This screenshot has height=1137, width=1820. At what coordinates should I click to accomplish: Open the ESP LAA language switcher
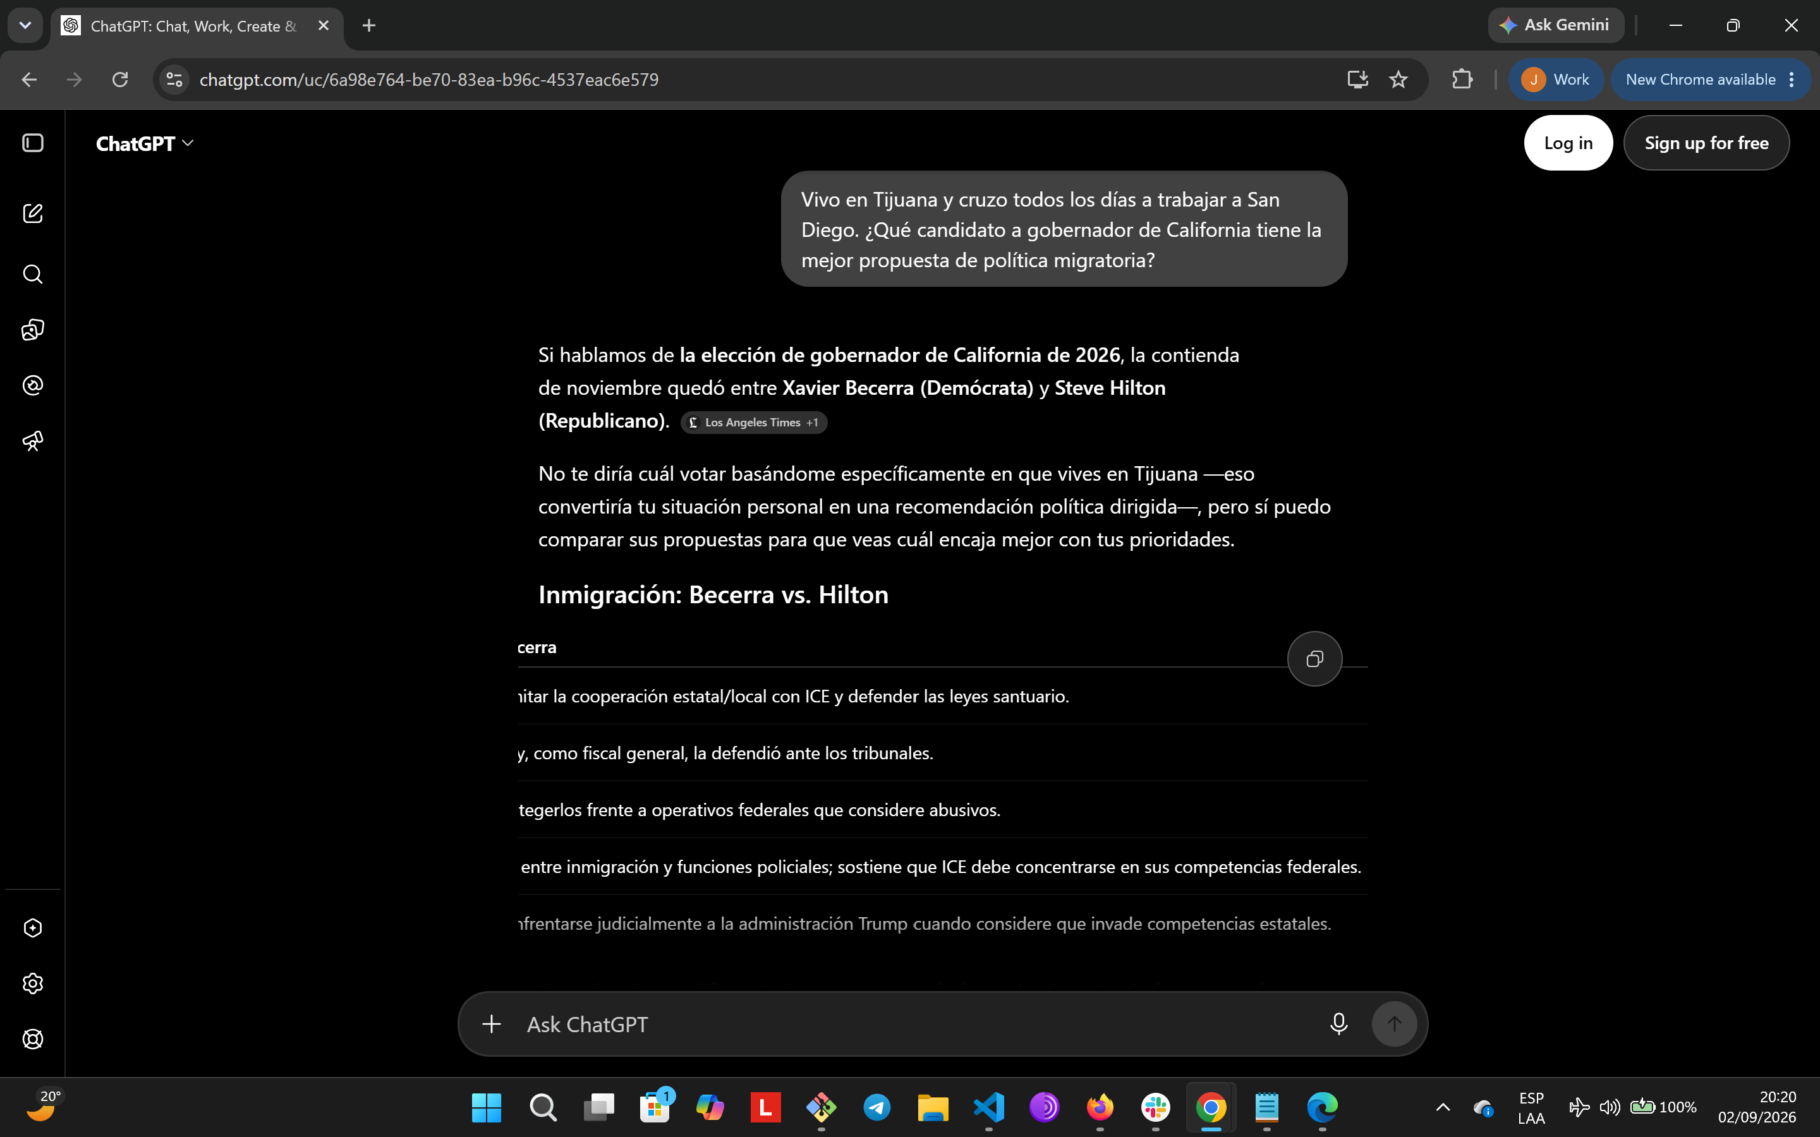pyautogui.click(x=1531, y=1108)
